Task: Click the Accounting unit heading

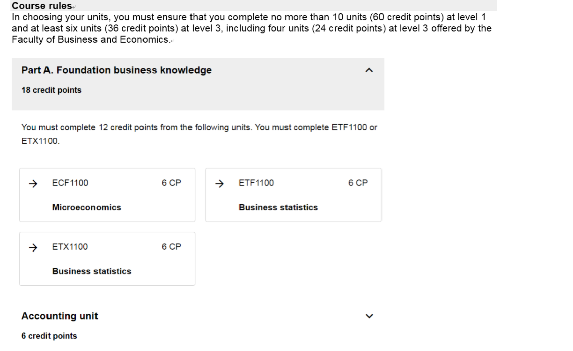Action: pos(60,316)
